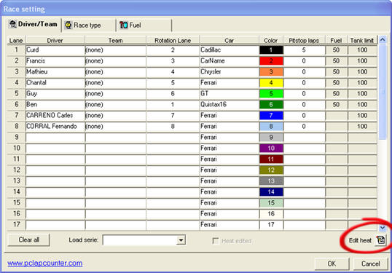Screen dimensions: 392x273
Task: Click the Fuel tab pump icon
Action: [123, 25]
